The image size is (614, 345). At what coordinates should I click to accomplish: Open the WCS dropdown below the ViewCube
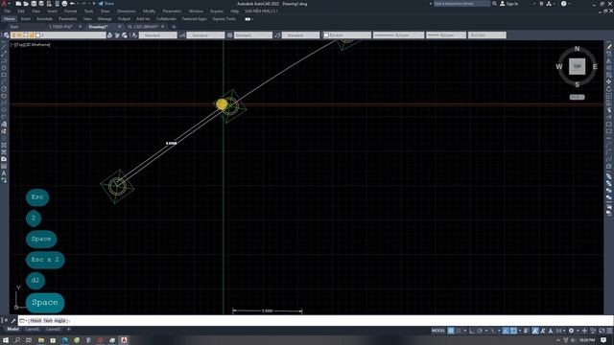(578, 97)
